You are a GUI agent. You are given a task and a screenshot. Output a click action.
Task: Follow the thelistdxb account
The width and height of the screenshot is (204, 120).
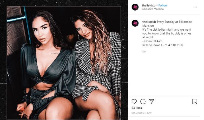[163, 5]
